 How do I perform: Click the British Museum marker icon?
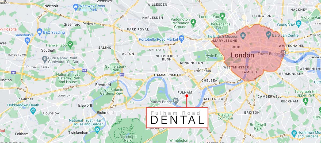(x=243, y=35)
